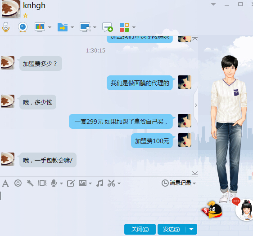
Task: Expand the send button options arrow
Action: pos(191,229)
